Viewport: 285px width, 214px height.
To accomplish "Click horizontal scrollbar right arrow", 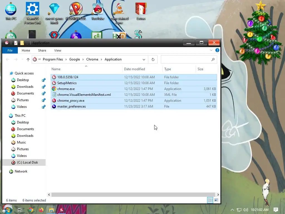I will pyautogui.click(x=218, y=194).
